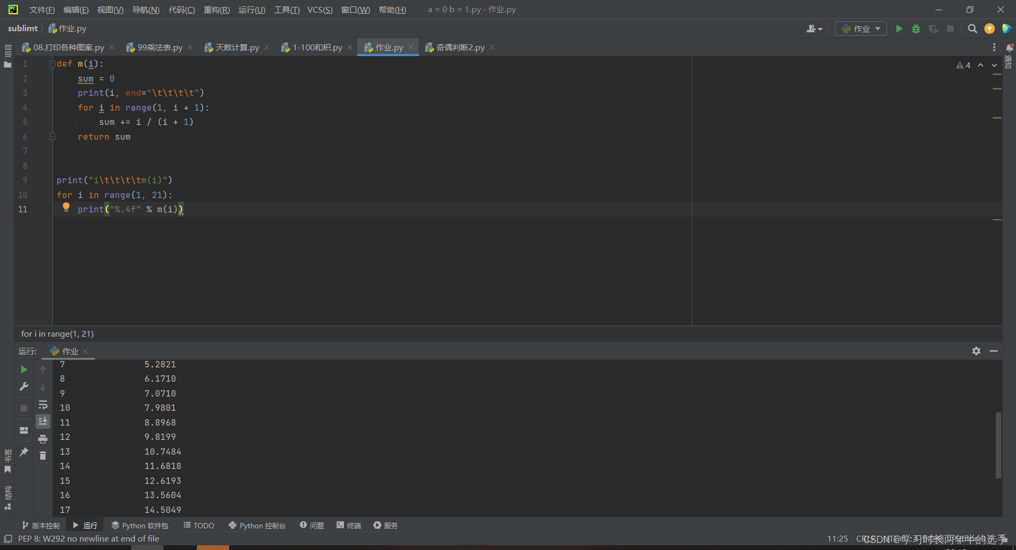Print console output with the printer icon

pyautogui.click(x=43, y=439)
